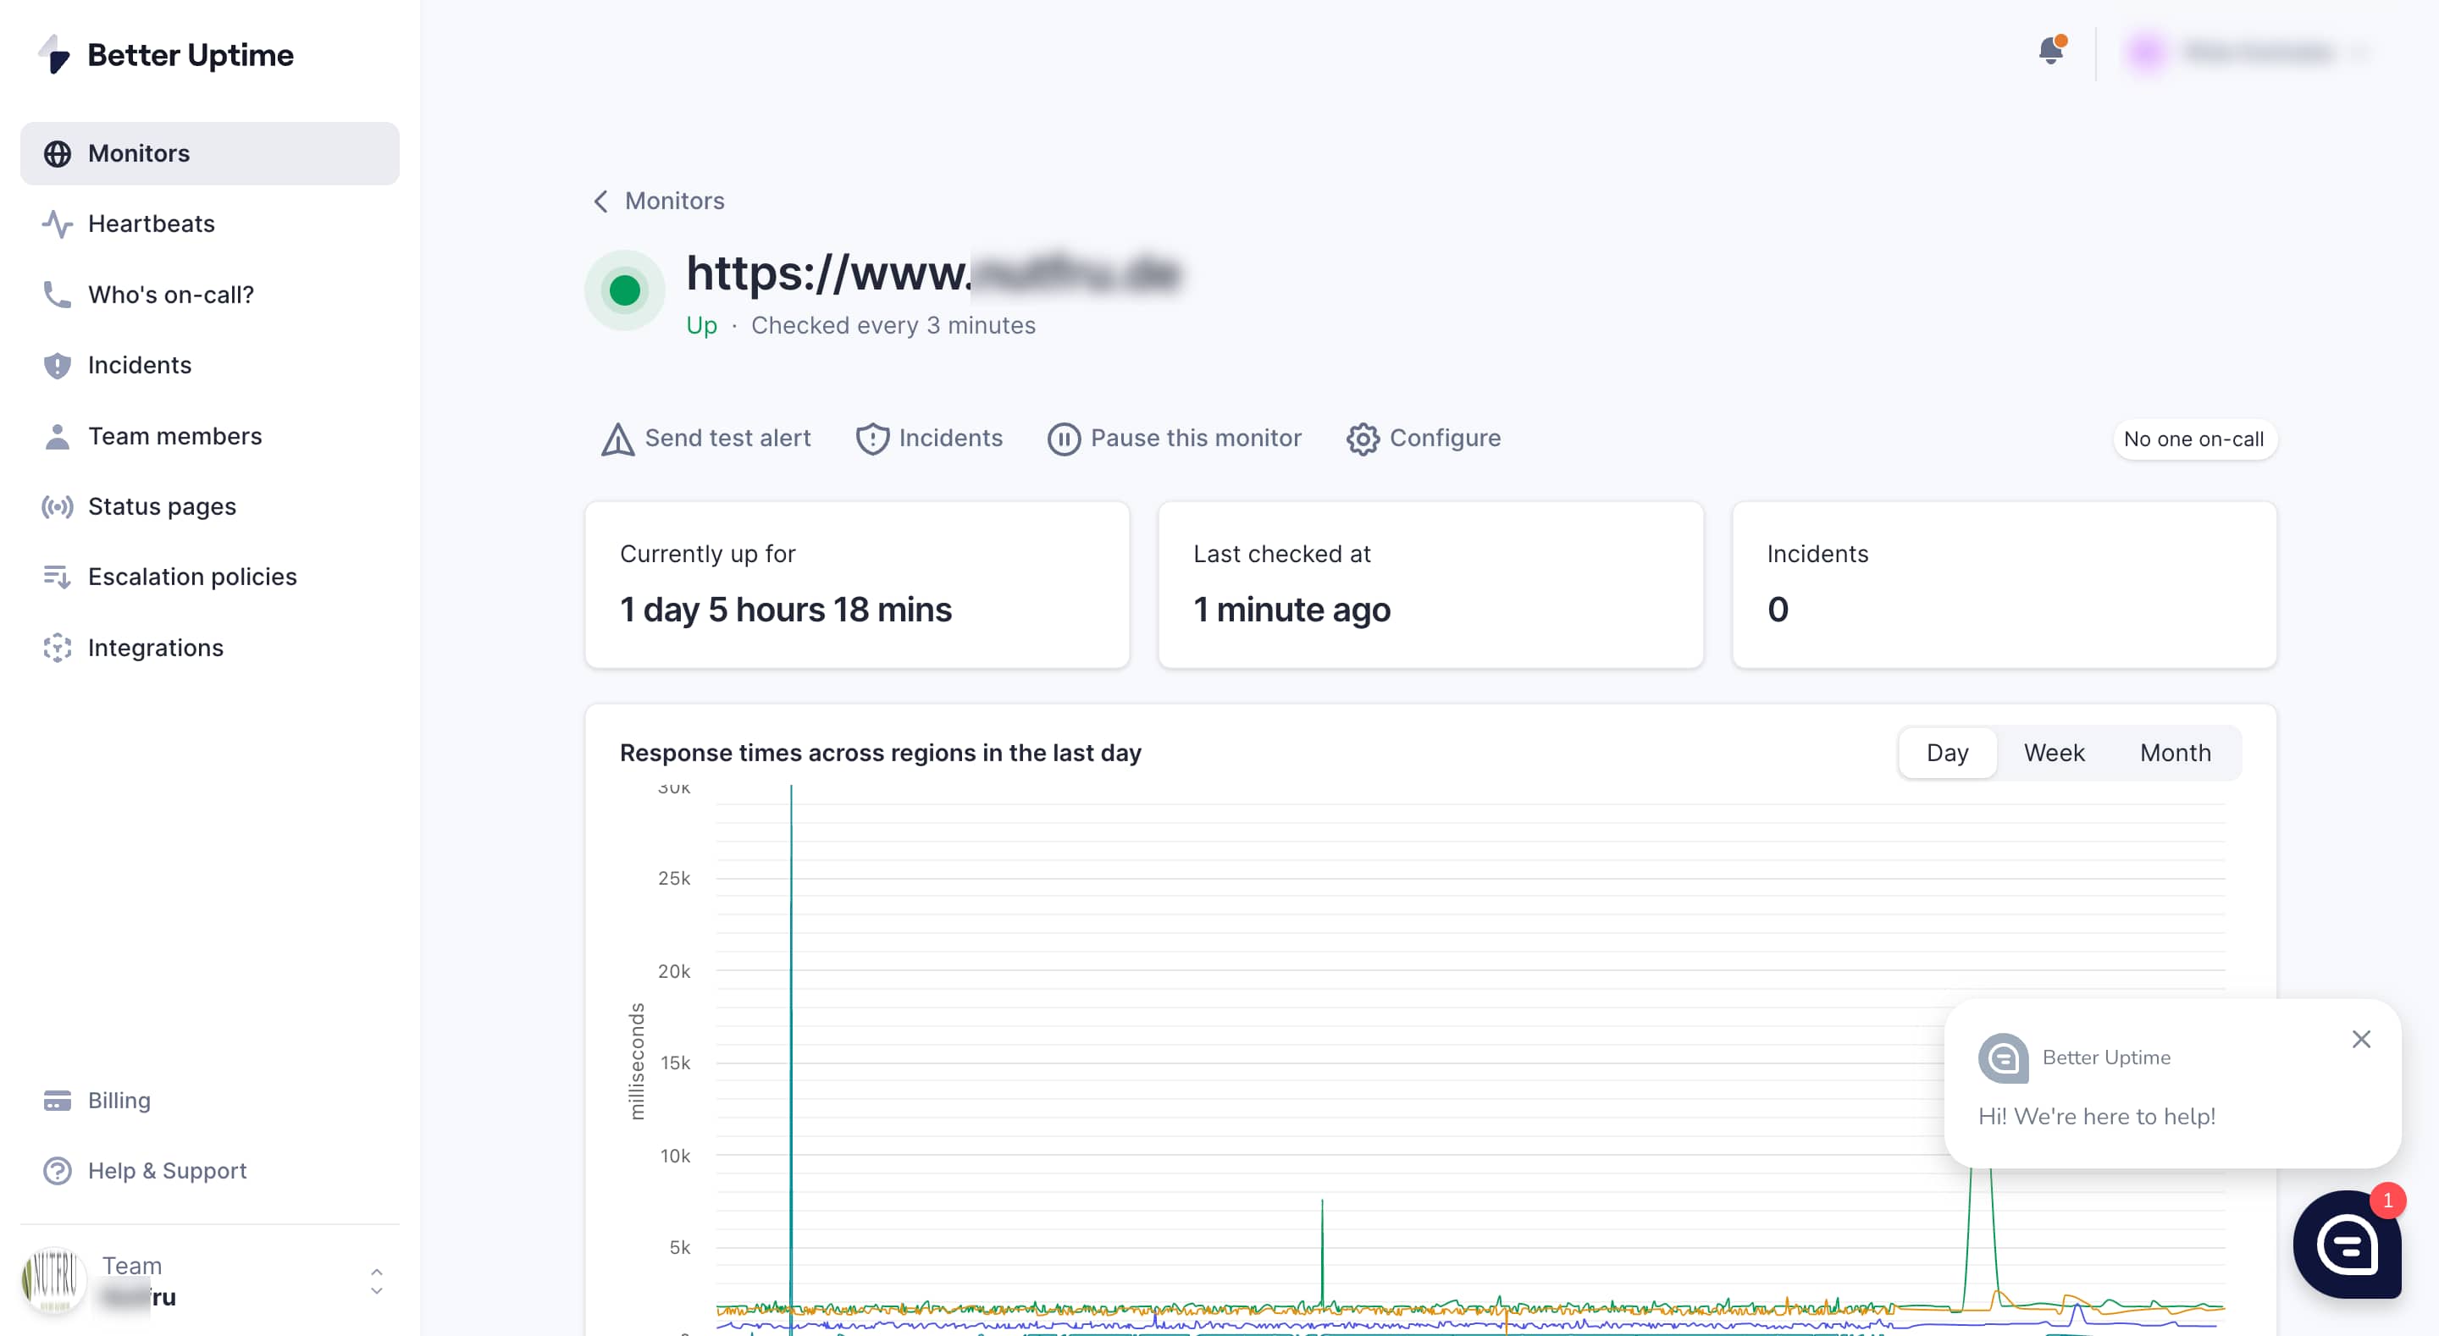The image size is (2439, 1336).
Task: Click the Configure button
Action: coord(1423,439)
